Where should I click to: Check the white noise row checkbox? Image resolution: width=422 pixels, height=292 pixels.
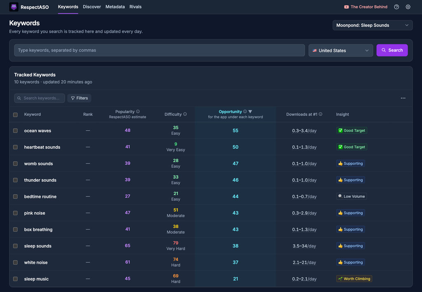(15, 262)
